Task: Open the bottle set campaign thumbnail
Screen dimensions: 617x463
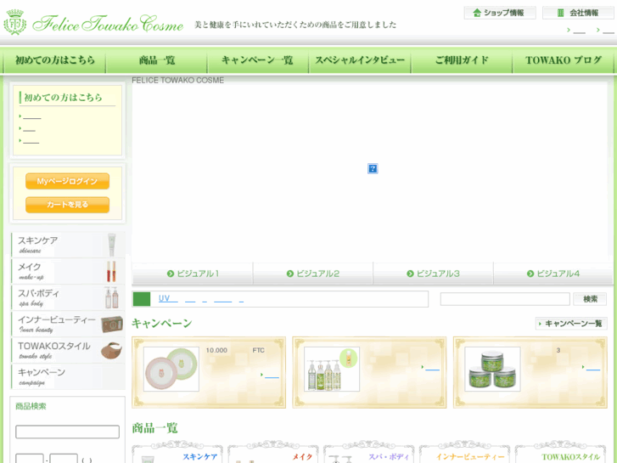Action: tap(332, 369)
